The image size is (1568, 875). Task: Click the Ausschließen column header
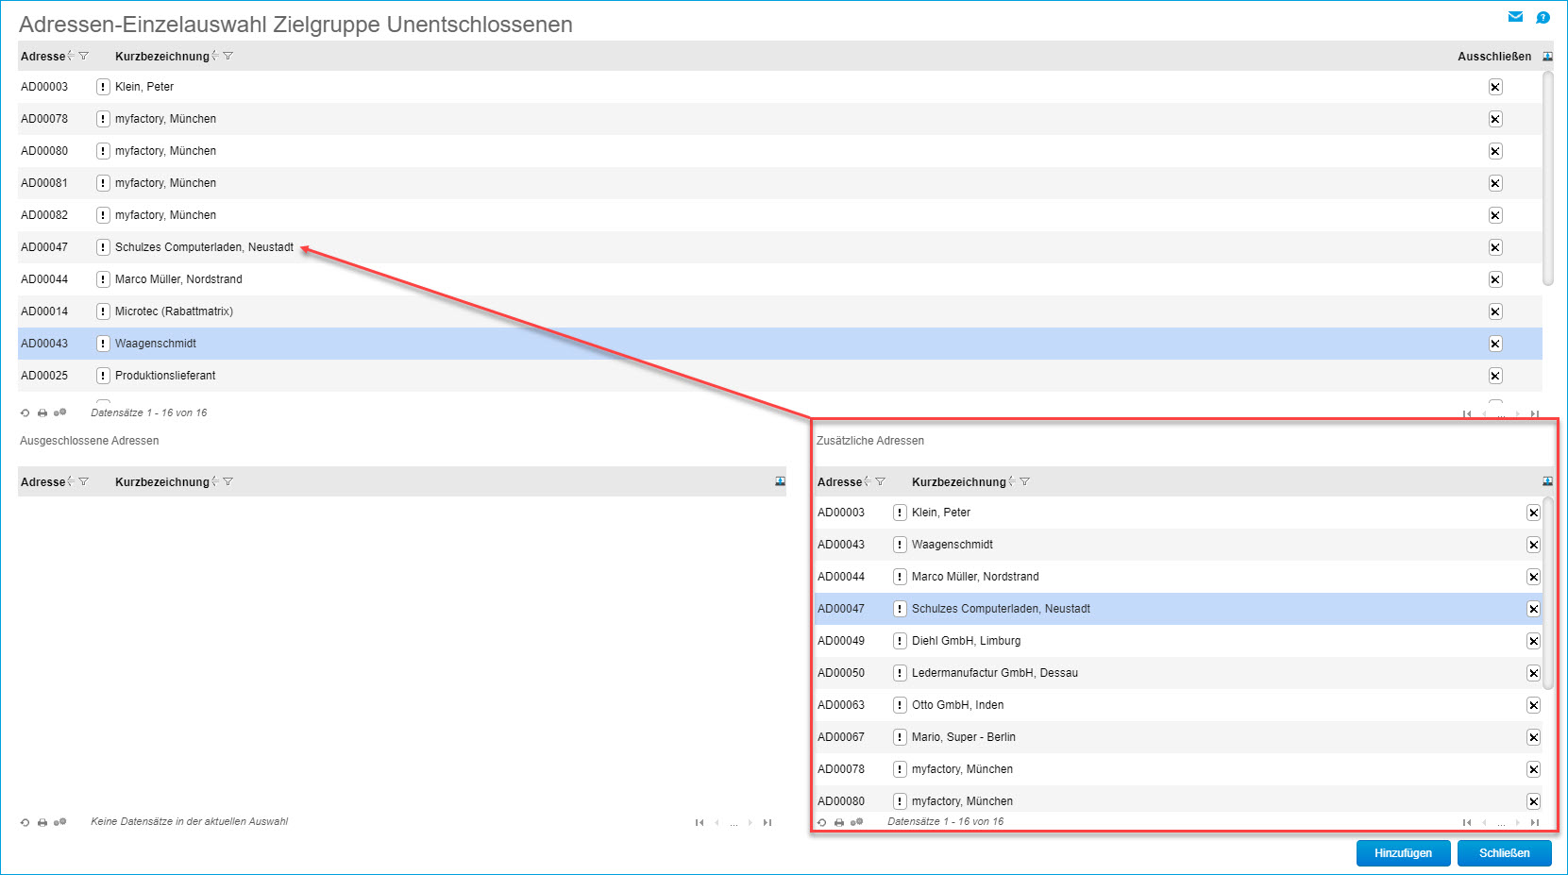point(1494,57)
